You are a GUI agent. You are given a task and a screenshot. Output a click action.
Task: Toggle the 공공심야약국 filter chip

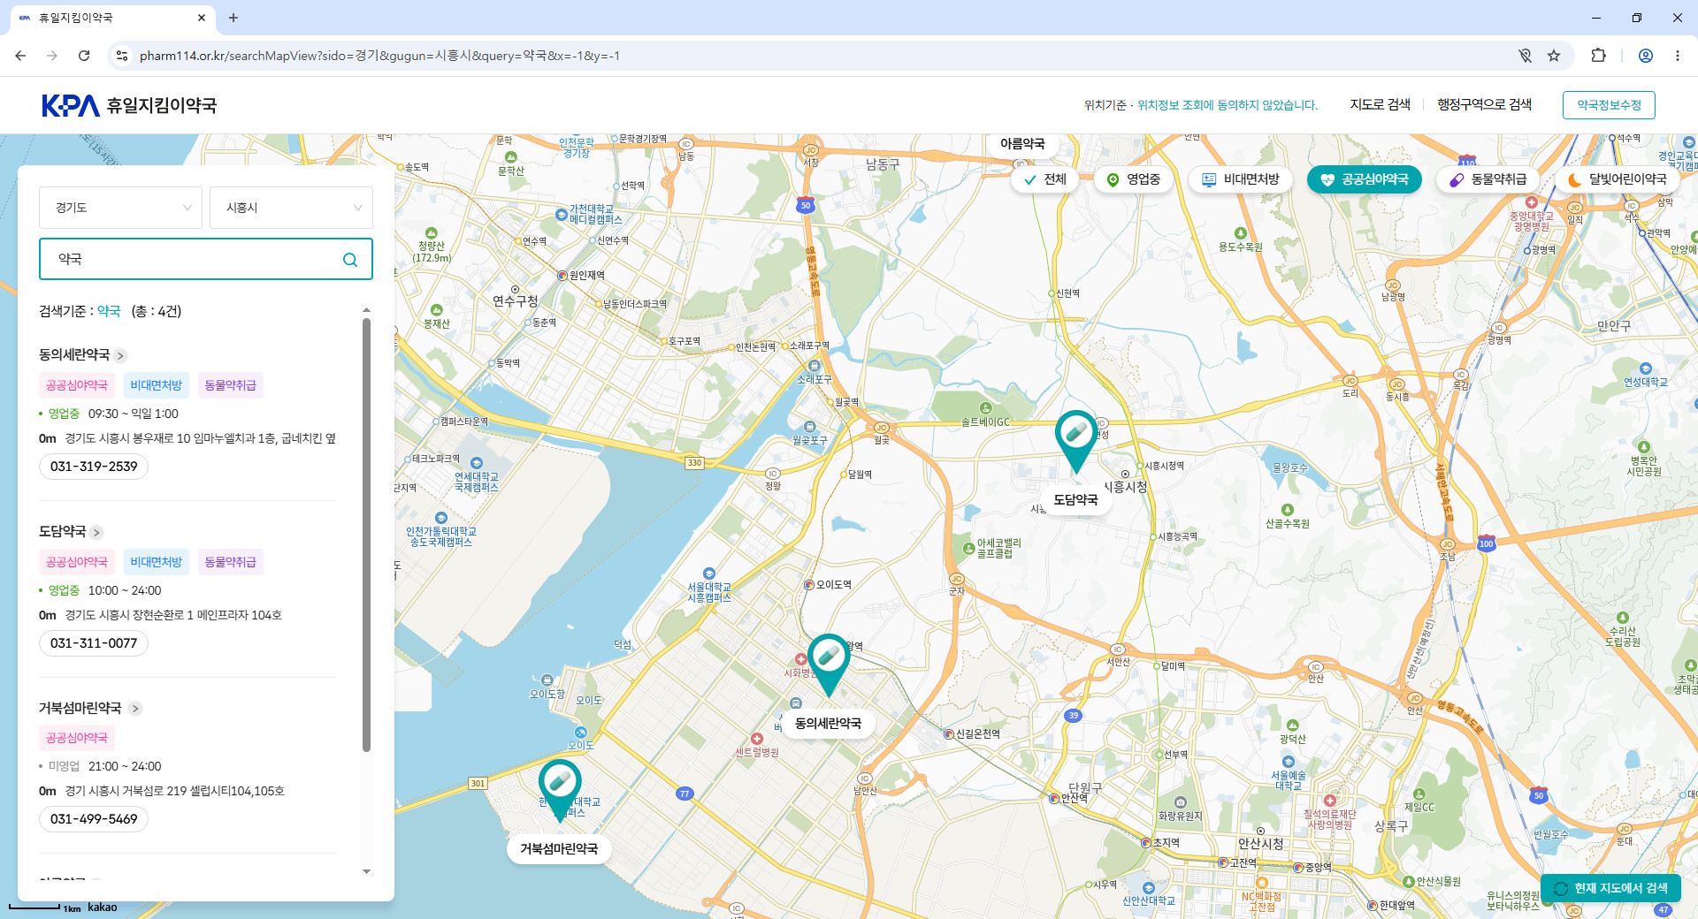click(1364, 179)
